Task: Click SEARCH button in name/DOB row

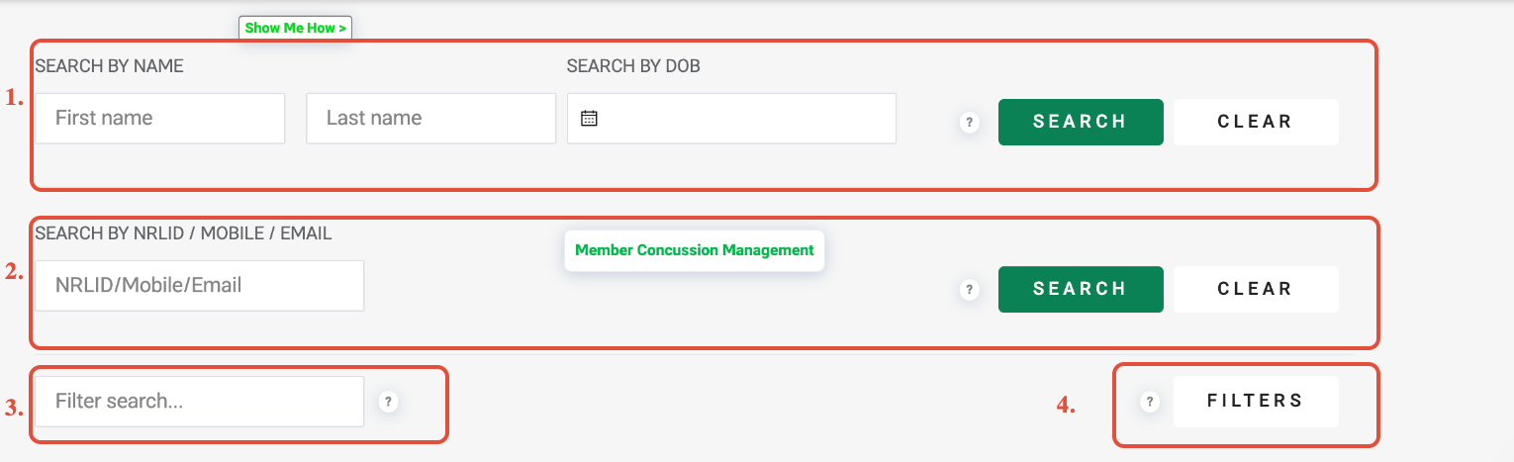Action: [1081, 122]
